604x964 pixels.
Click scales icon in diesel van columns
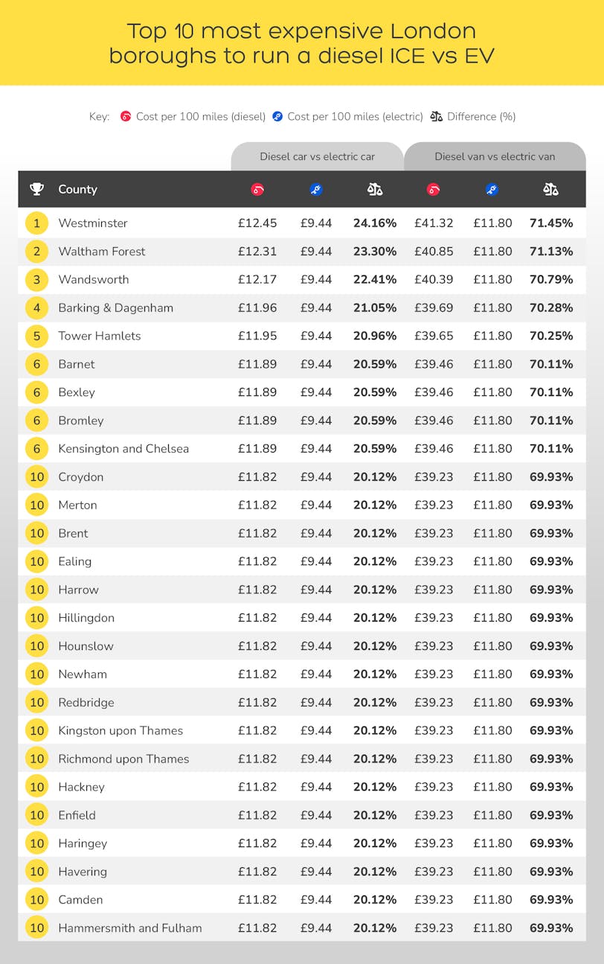click(x=550, y=190)
